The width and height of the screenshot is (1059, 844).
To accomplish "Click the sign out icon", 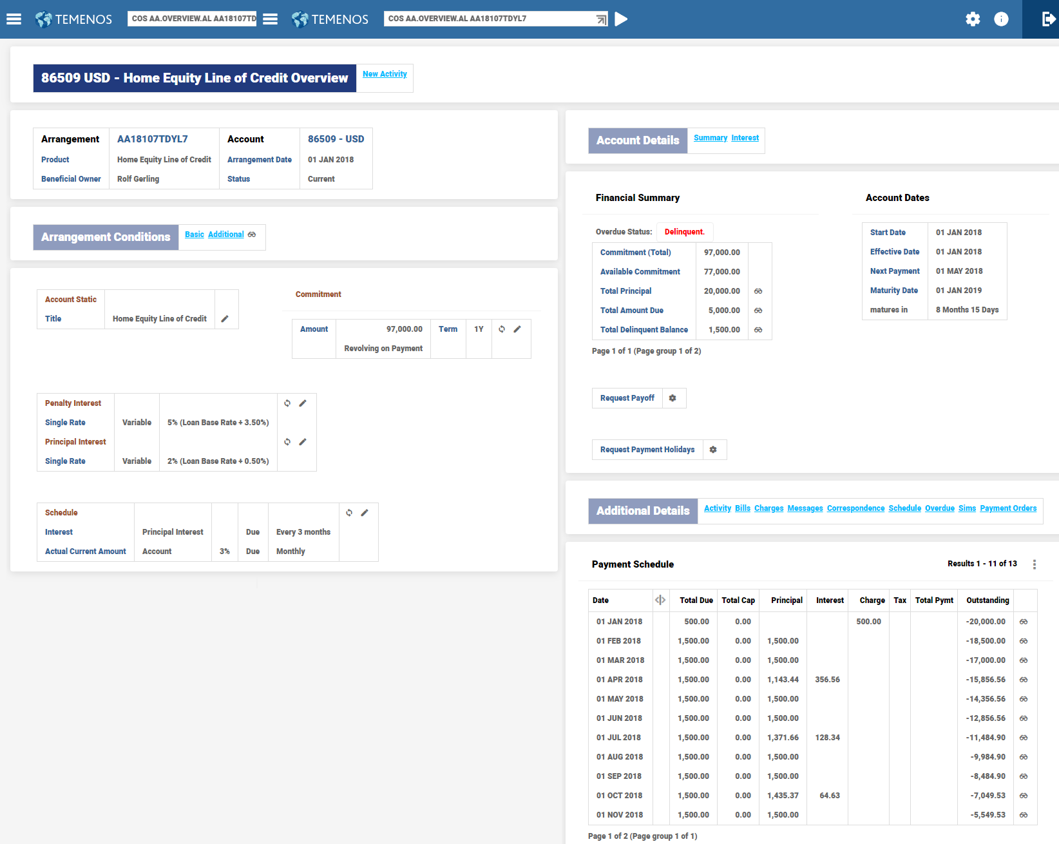I will point(1048,19).
